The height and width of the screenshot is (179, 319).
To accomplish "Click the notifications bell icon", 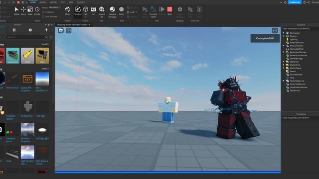I will tap(285, 2).
